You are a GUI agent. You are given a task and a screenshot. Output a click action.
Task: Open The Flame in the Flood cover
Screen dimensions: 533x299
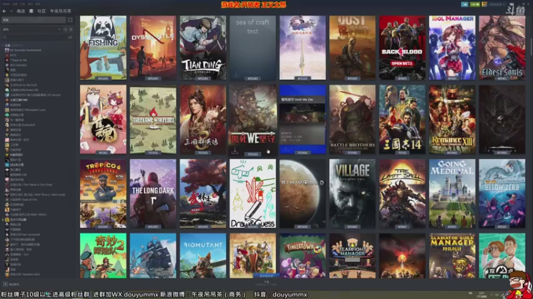pyautogui.click(x=153, y=120)
